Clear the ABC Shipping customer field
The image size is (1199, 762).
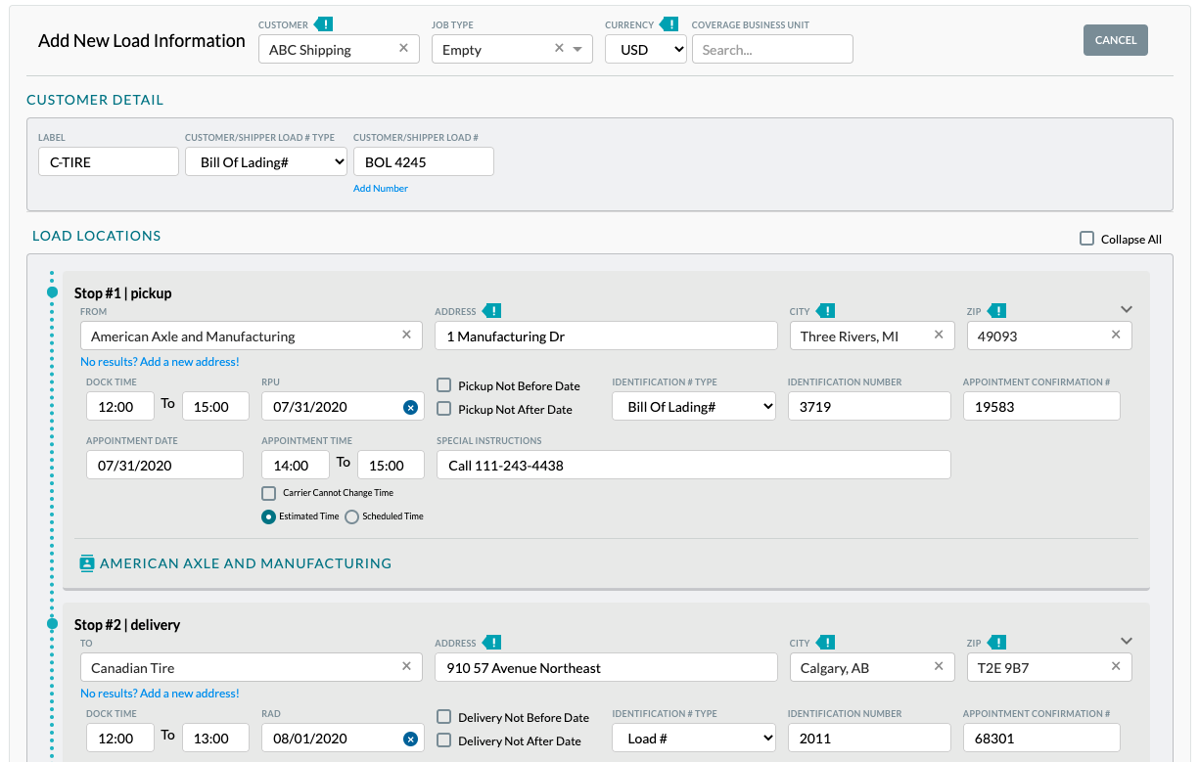click(x=403, y=48)
